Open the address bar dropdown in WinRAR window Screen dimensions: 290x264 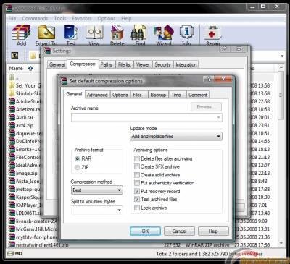(282, 56)
